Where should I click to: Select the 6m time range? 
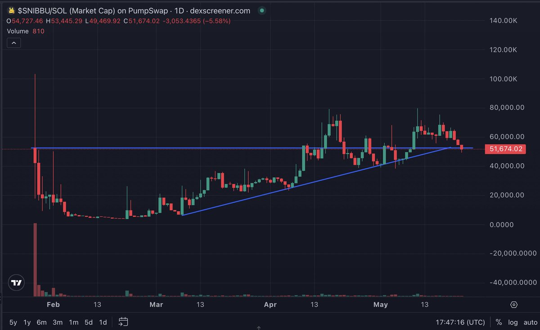point(42,322)
